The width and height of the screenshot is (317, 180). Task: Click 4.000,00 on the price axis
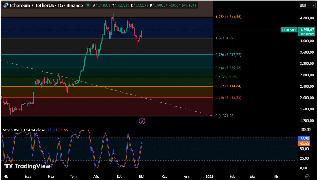pyautogui.click(x=306, y=41)
